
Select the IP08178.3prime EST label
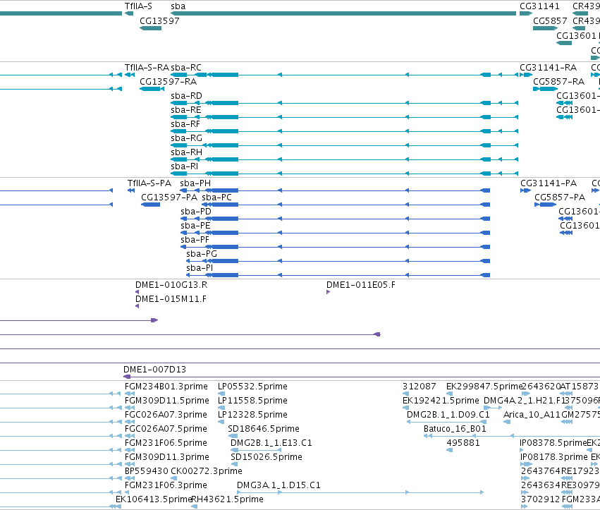pyautogui.click(x=554, y=457)
